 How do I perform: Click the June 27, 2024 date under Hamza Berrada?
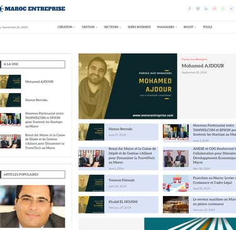click(117, 135)
